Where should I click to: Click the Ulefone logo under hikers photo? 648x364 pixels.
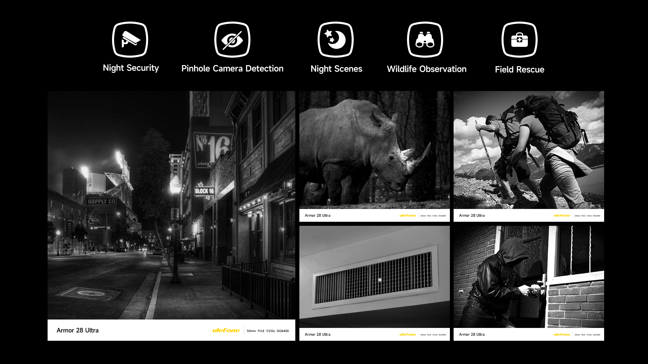(x=562, y=215)
